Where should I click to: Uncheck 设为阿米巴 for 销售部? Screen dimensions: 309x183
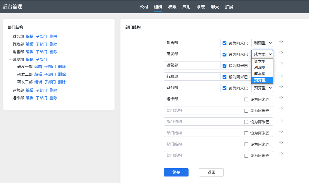click(x=225, y=43)
